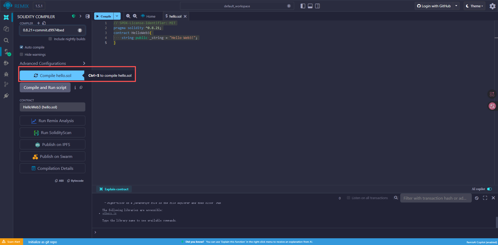Screen dimensions: 498x245
Task: Enable the Hide warnings checkbox
Action: pyautogui.click(x=22, y=54)
